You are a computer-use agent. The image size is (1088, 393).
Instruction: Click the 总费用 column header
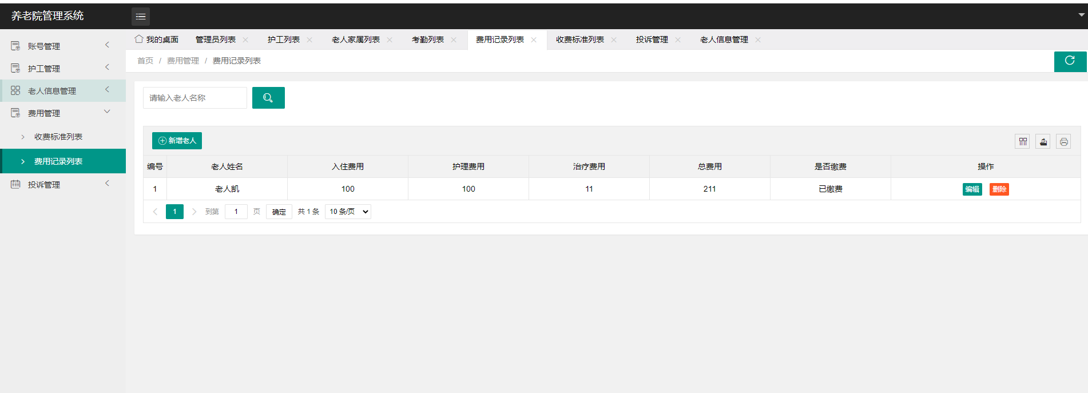tap(710, 166)
